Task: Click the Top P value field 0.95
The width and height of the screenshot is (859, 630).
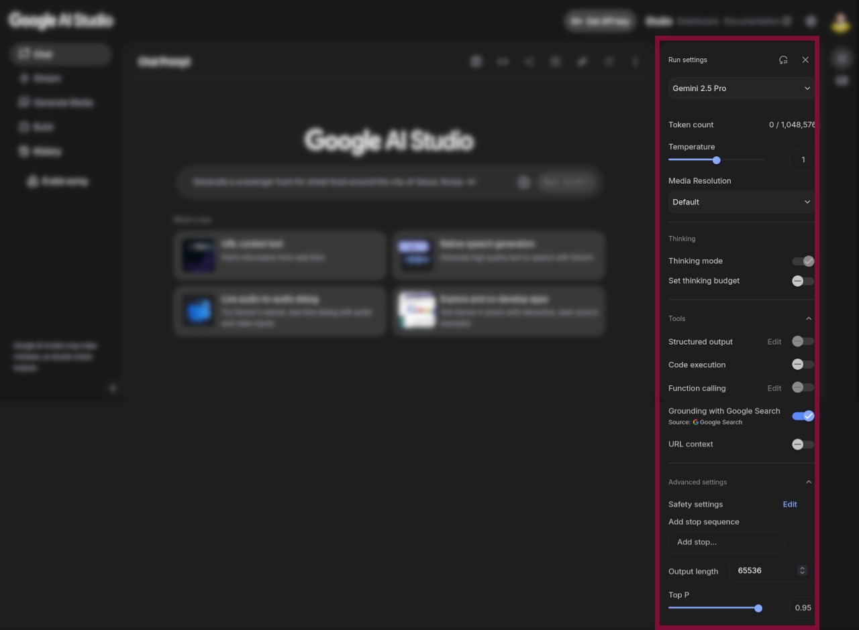Action: 803,608
